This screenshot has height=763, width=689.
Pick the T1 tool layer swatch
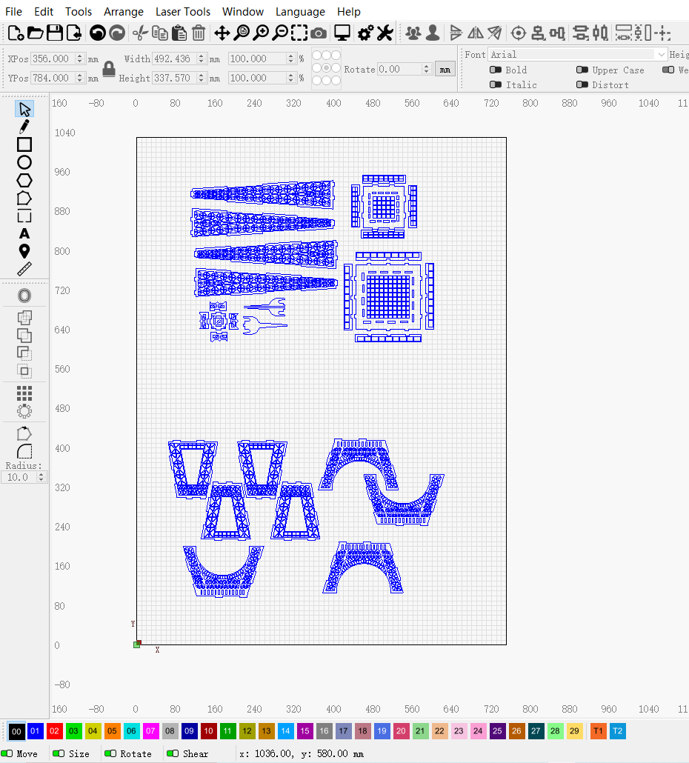(598, 731)
